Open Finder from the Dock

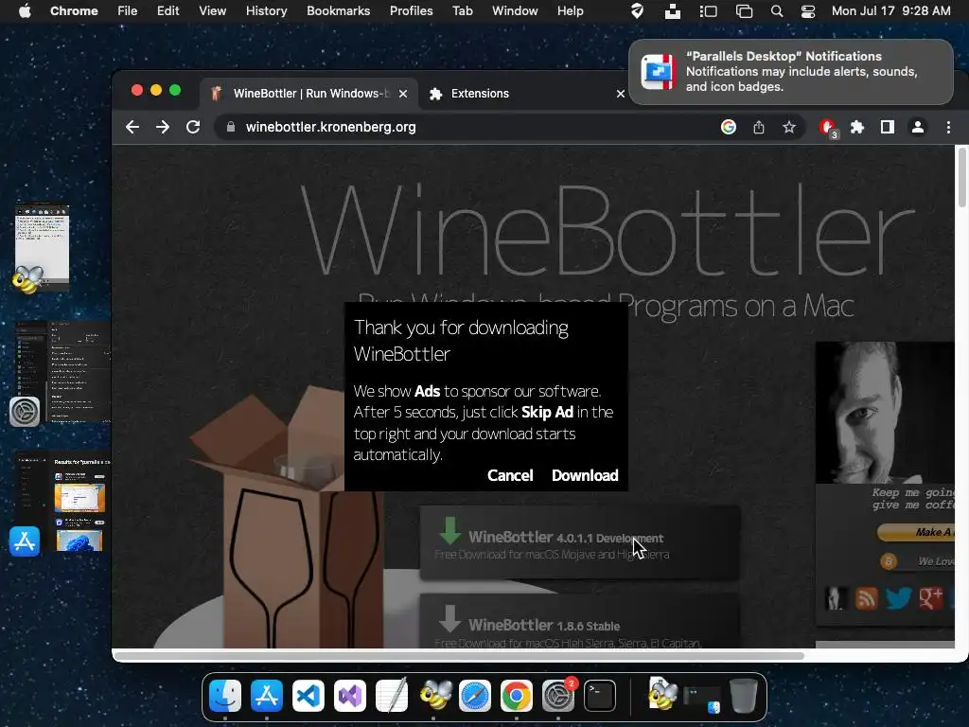pyautogui.click(x=225, y=696)
